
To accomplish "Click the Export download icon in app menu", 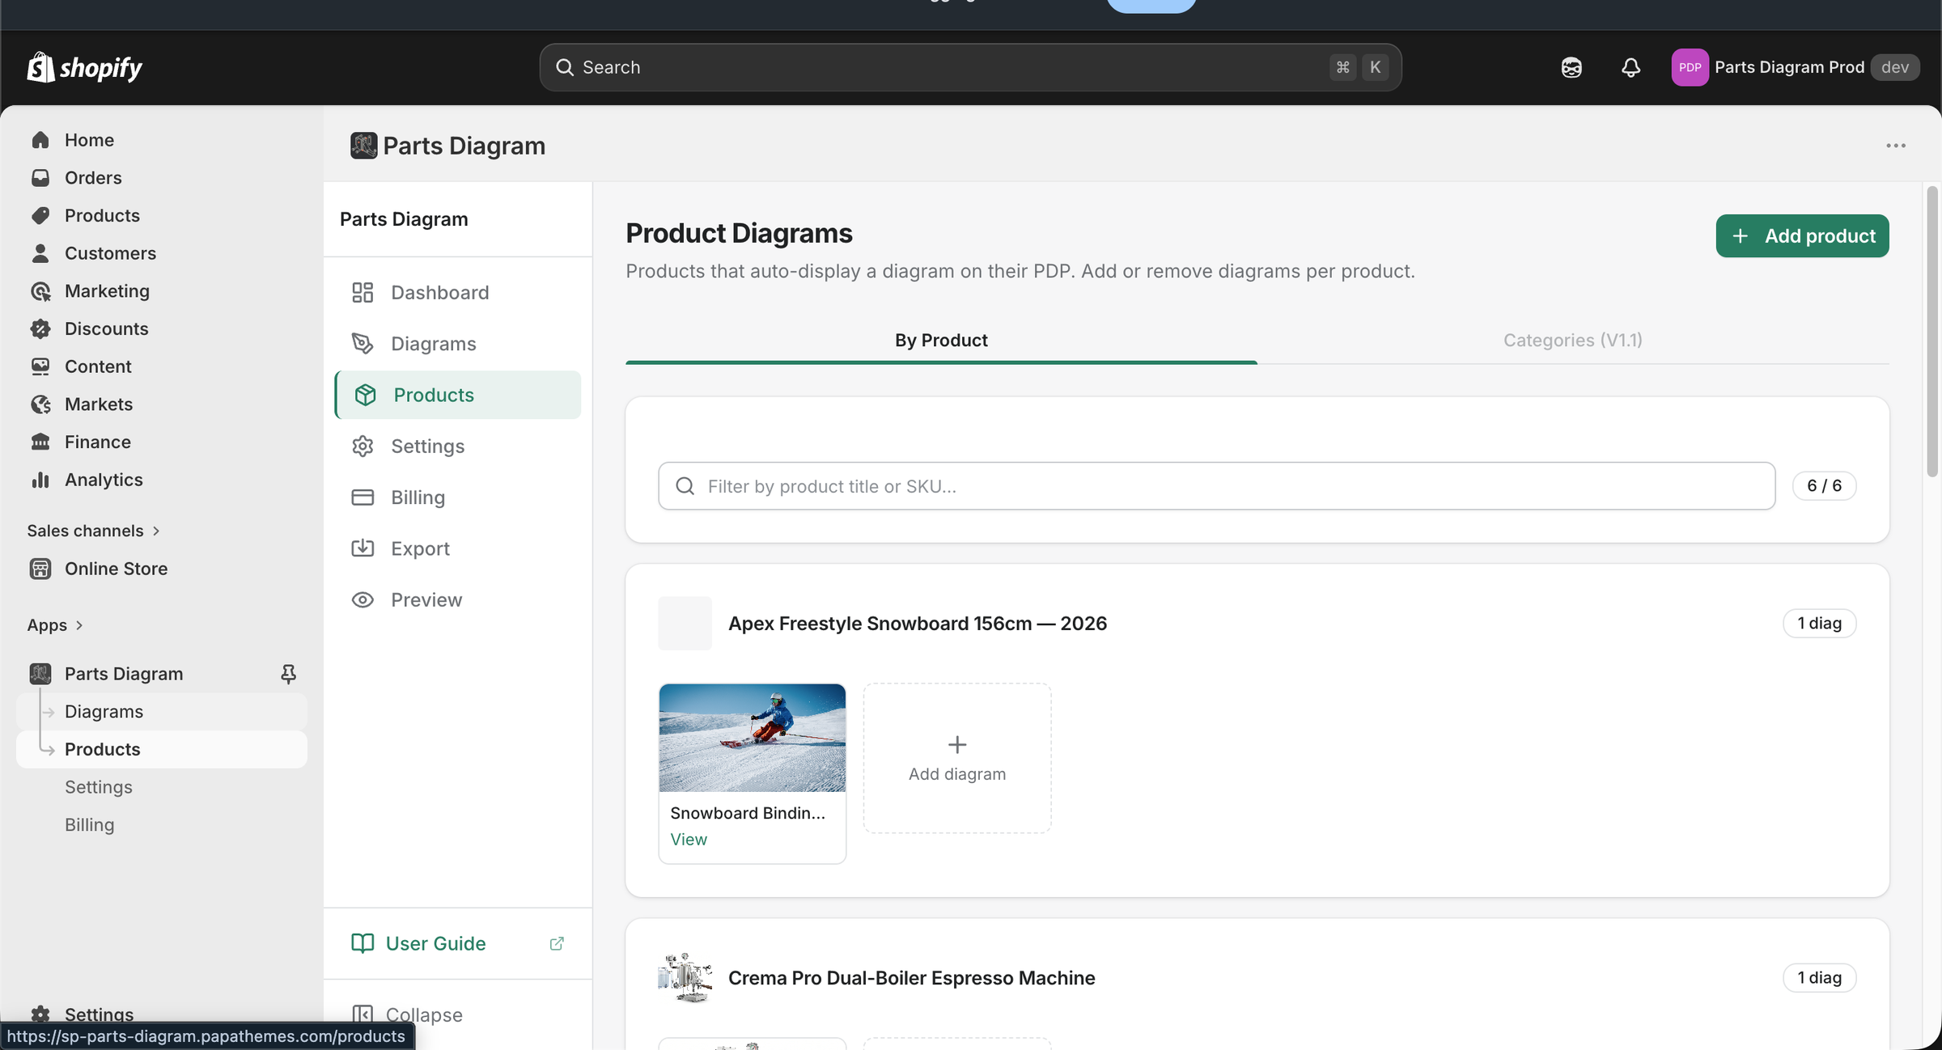I will [x=363, y=548].
